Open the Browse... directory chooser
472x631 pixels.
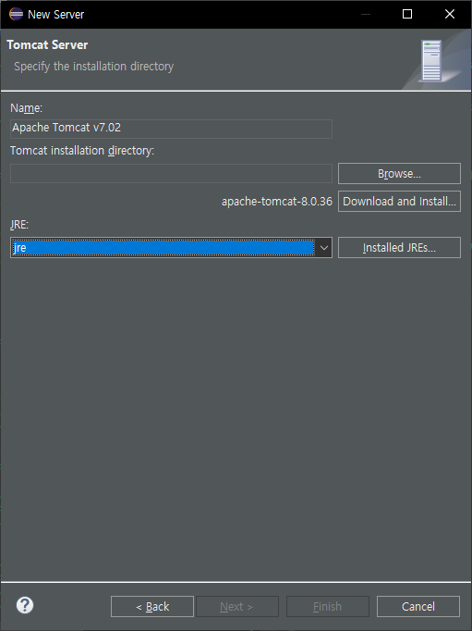(399, 173)
